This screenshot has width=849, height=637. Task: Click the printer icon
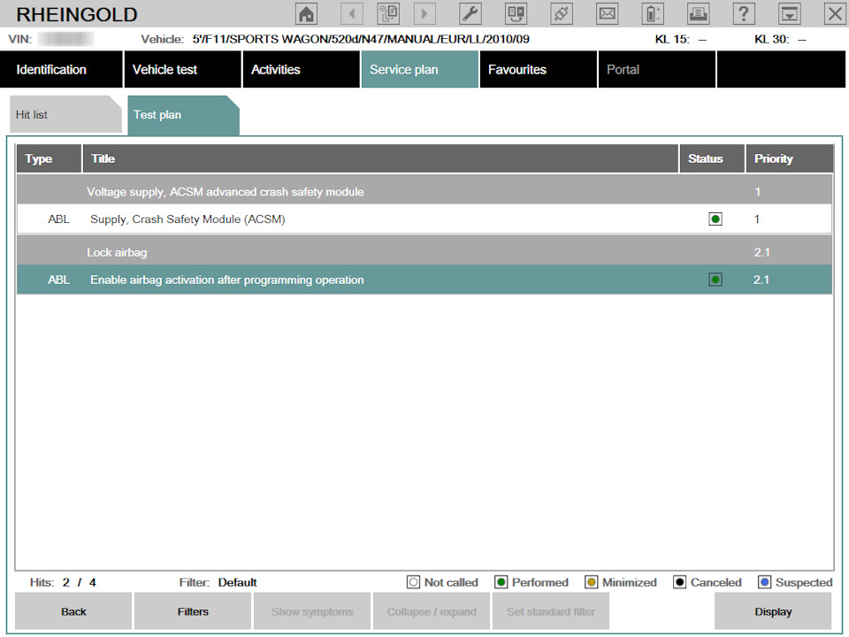[x=698, y=13]
